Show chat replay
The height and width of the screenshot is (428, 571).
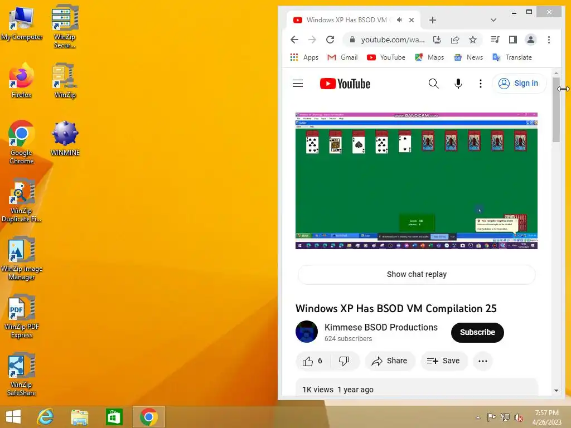(417, 274)
